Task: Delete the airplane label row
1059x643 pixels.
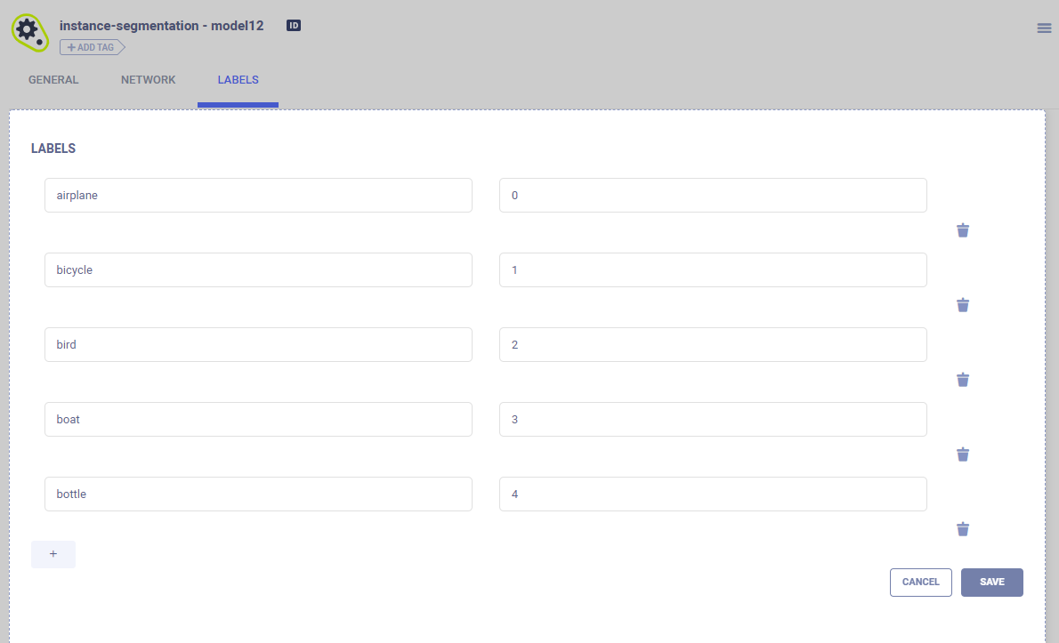Action: point(962,230)
